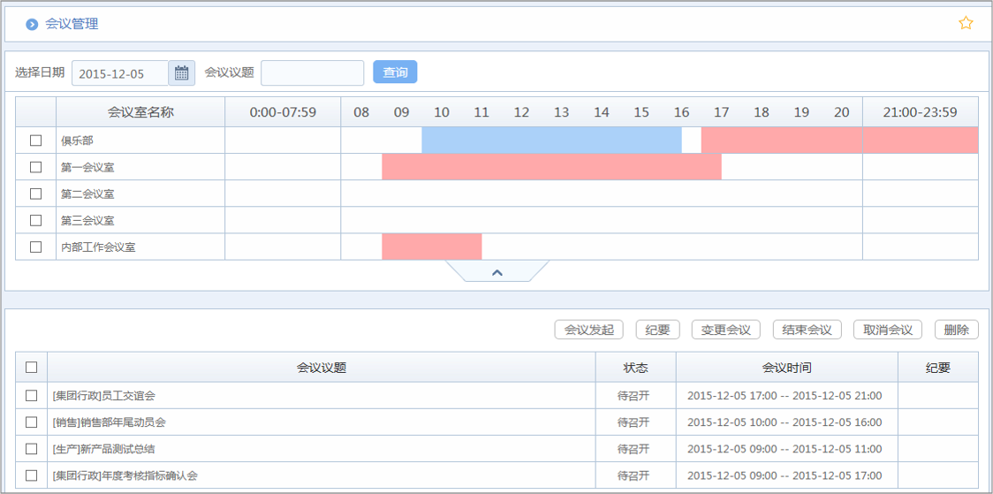Click the 取消会议 button
Screen dimensions: 993x494
point(888,330)
